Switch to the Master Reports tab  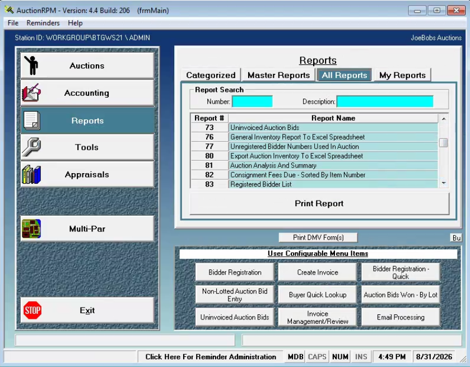(x=278, y=75)
